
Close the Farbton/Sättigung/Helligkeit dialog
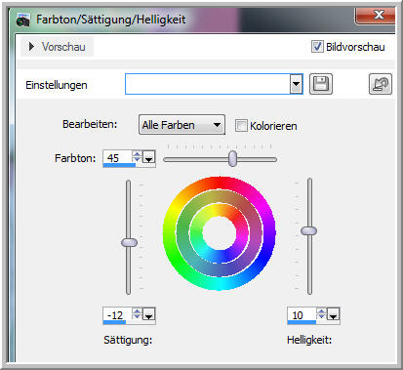(x=376, y=16)
